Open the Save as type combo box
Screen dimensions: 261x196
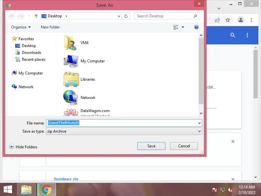coord(124,131)
